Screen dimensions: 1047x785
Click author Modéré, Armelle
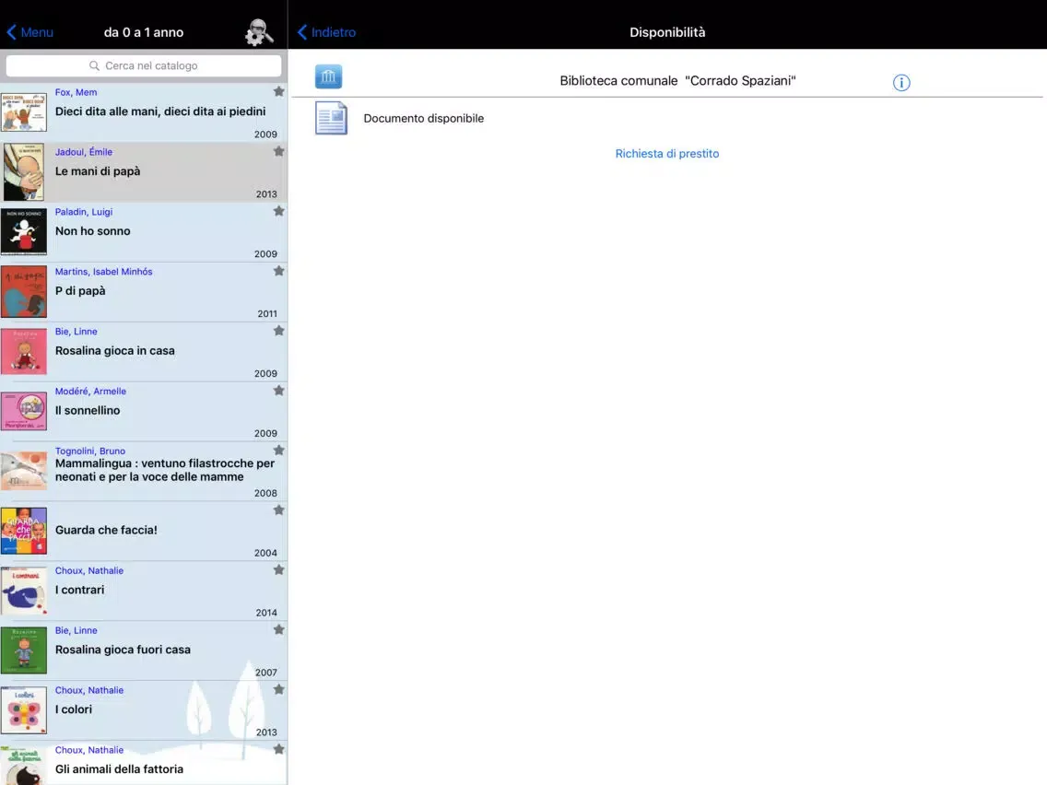[90, 392]
